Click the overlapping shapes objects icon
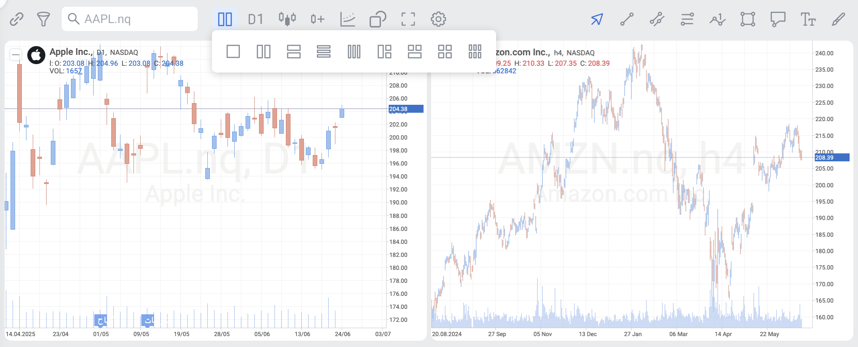 coord(378,19)
